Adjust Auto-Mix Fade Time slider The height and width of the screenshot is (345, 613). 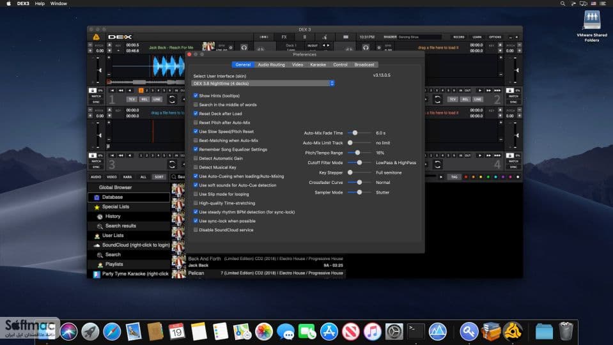point(359,133)
